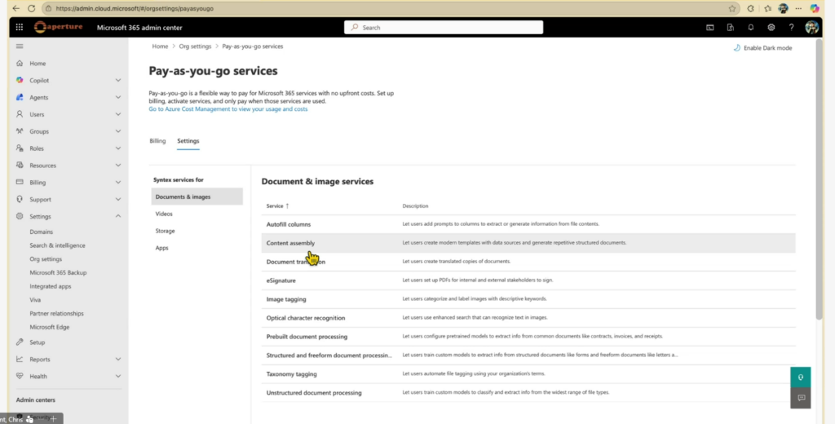The image size is (835, 424).
Task: Open Go to Azure Cost Management link
Action: pos(228,108)
